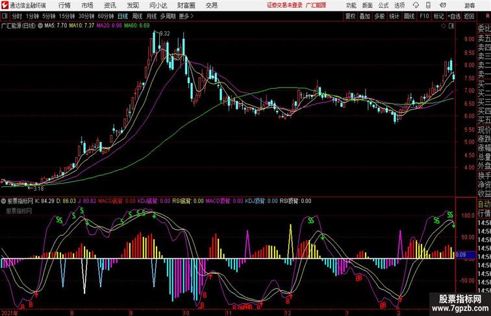Toggle the right info panel icon above price axis
Image resolution: width=491 pixels, height=316 pixels.
(451, 26)
